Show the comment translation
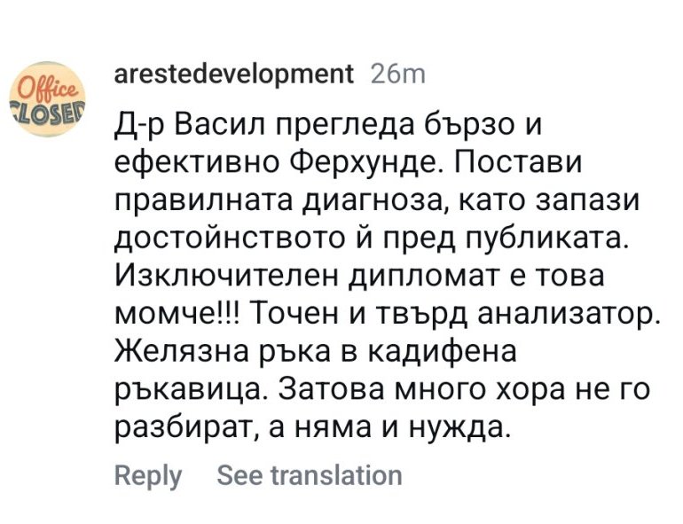 tap(309, 475)
